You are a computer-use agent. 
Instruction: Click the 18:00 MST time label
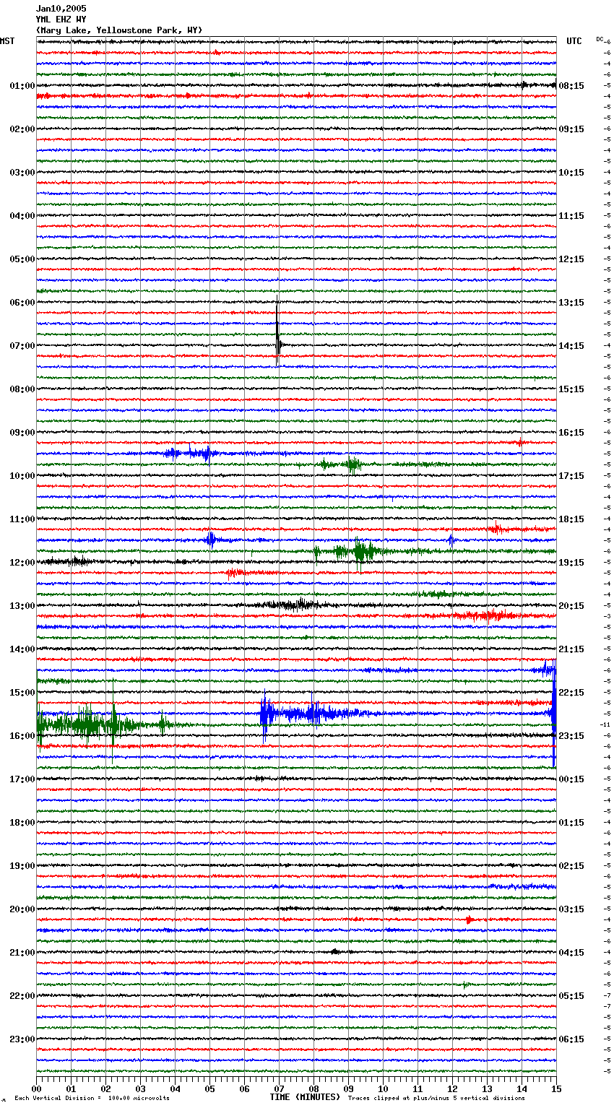click(22, 823)
